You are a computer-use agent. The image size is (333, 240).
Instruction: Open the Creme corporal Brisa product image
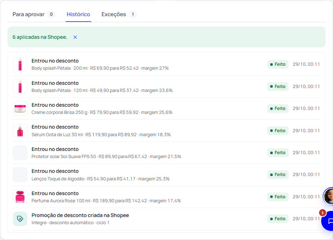(20, 109)
